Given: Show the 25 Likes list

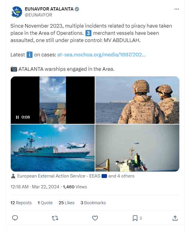Looking at the screenshot, I should (67, 203).
